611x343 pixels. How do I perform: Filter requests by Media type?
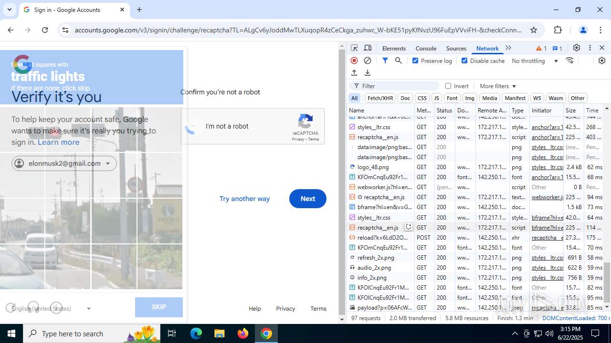click(x=489, y=98)
